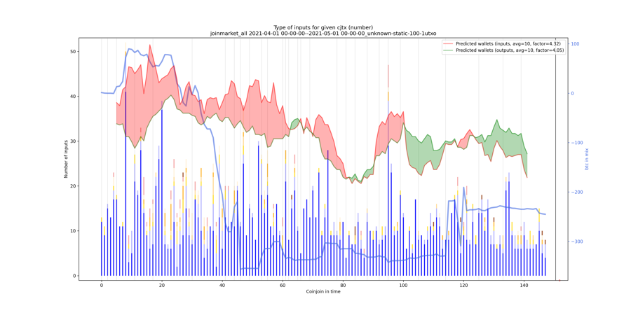Click left y-axis tick label '30'
This screenshot has width=631, height=315.
click(x=73, y=141)
